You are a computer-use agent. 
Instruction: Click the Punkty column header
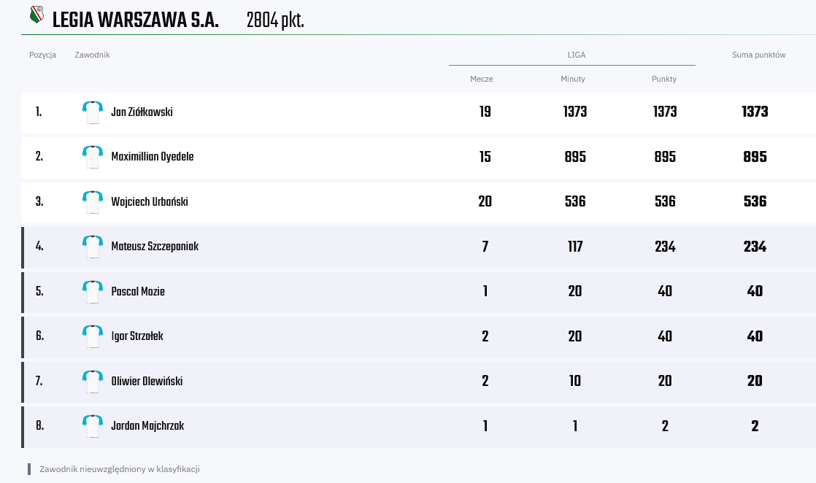[664, 79]
